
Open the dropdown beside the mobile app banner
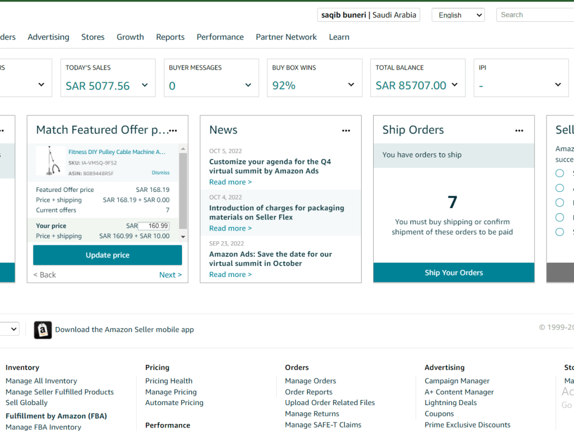tap(10, 329)
